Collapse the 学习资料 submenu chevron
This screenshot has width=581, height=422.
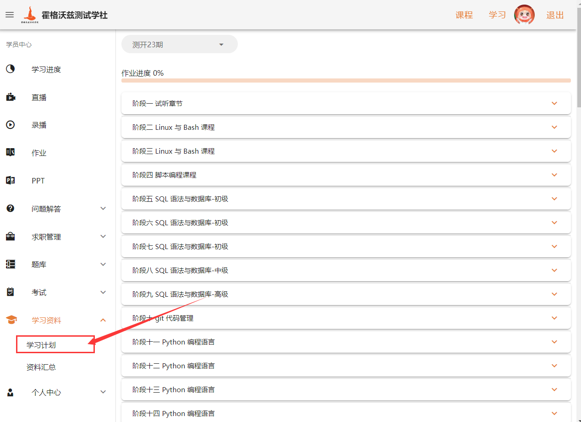click(103, 320)
